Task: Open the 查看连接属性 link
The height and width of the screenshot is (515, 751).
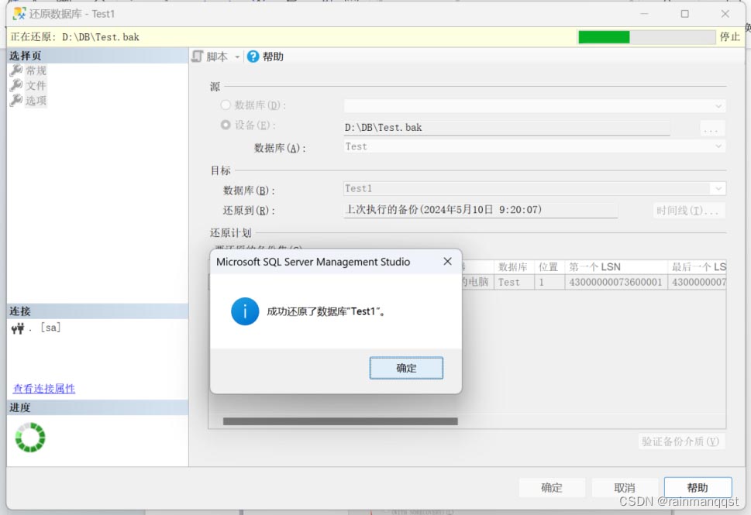Action: tap(44, 389)
